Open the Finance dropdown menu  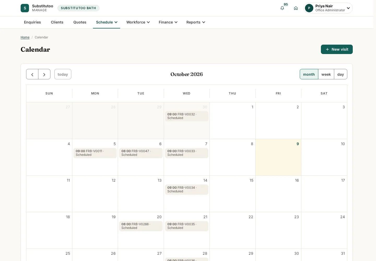click(x=168, y=22)
